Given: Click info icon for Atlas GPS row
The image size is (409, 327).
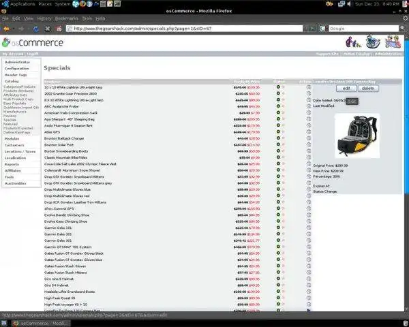Looking at the screenshot, I should click(309, 131).
